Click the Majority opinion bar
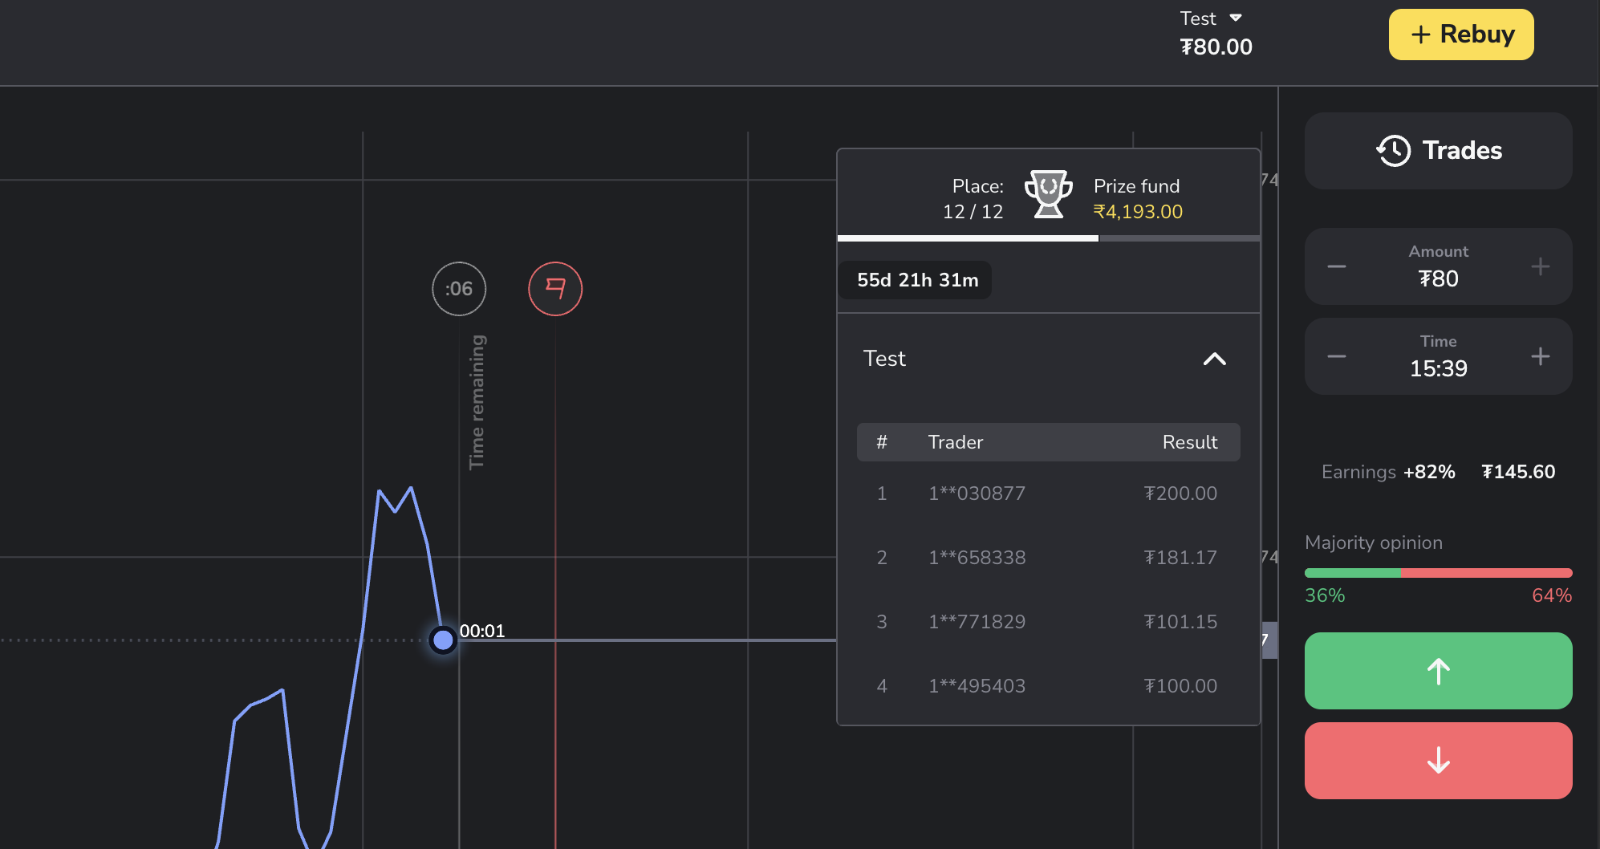Image resolution: width=1600 pixels, height=849 pixels. [x=1438, y=573]
